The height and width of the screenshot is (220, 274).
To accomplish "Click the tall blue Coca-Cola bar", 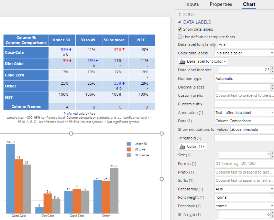I will coord(10,179).
